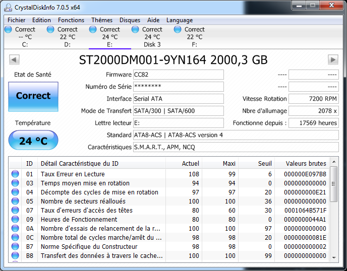Image resolution: width=347 pixels, height=271 pixels.
Task: Click raw value 0001064B571F
Action: click(305, 211)
